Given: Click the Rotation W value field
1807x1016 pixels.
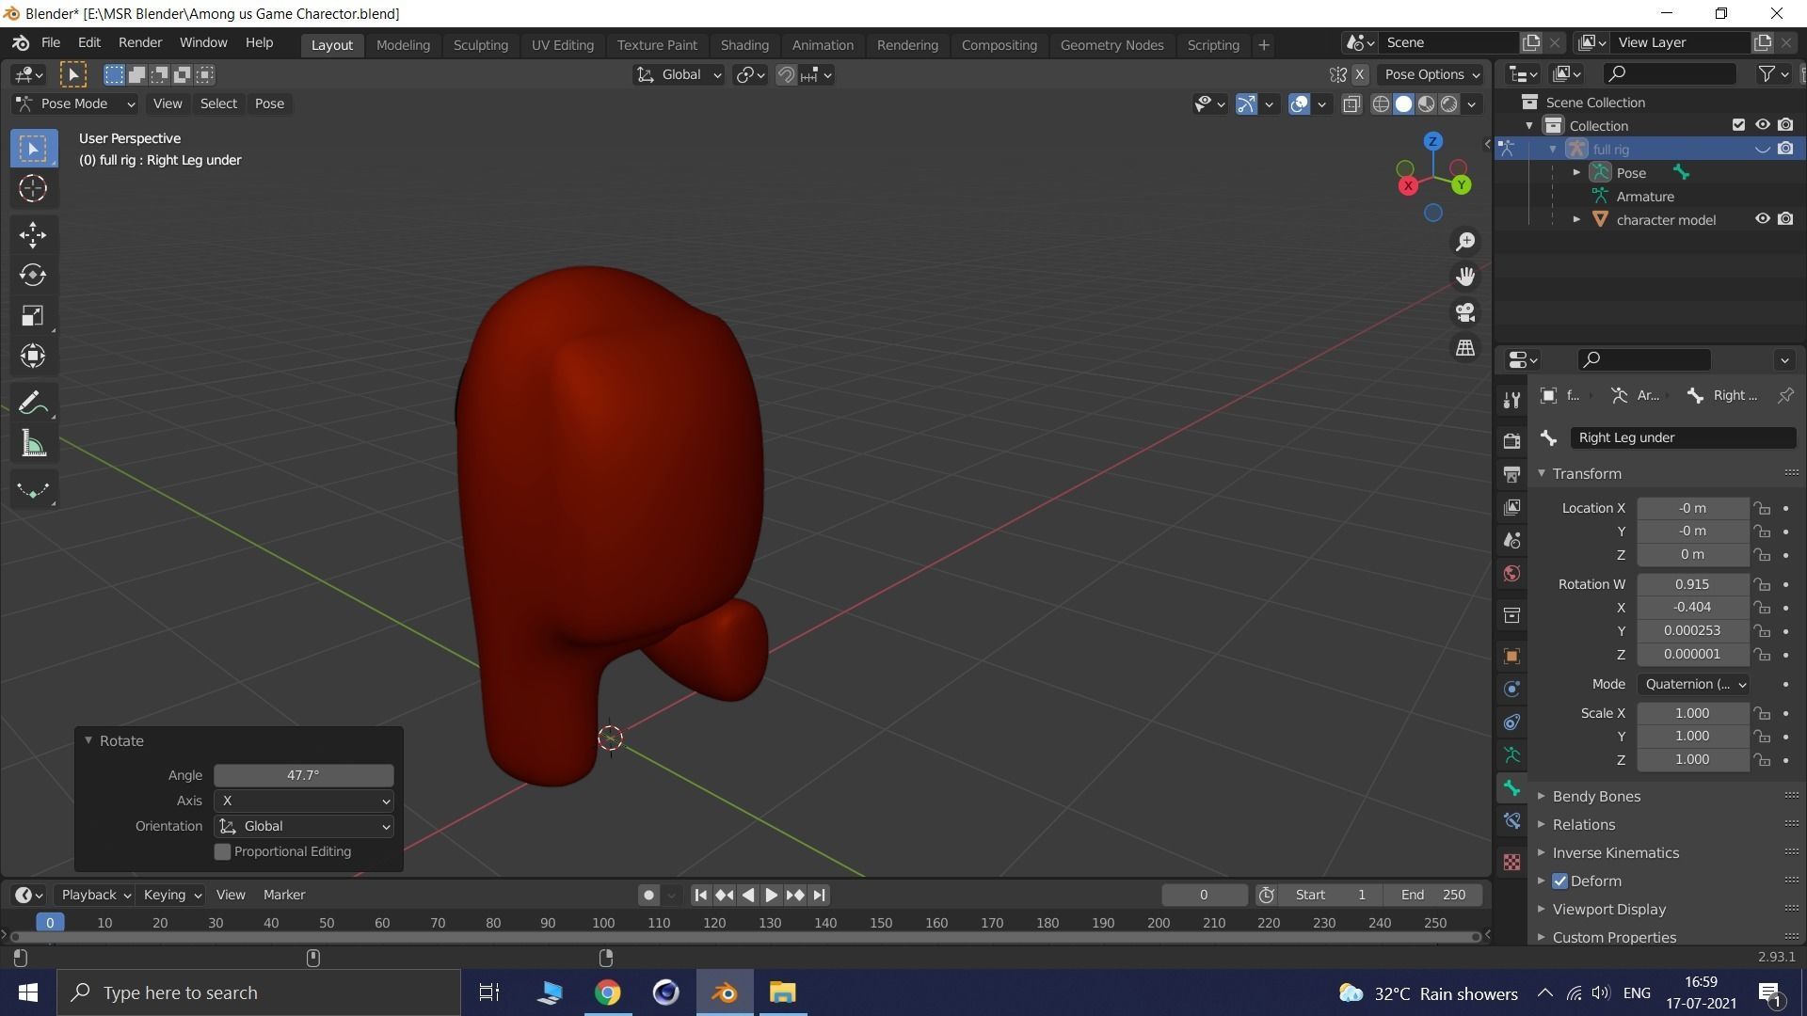Looking at the screenshot, I should pos(1693,584).
